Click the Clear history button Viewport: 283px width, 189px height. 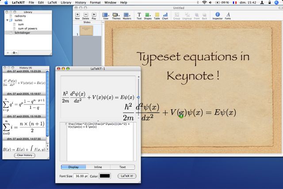[25, 155]
